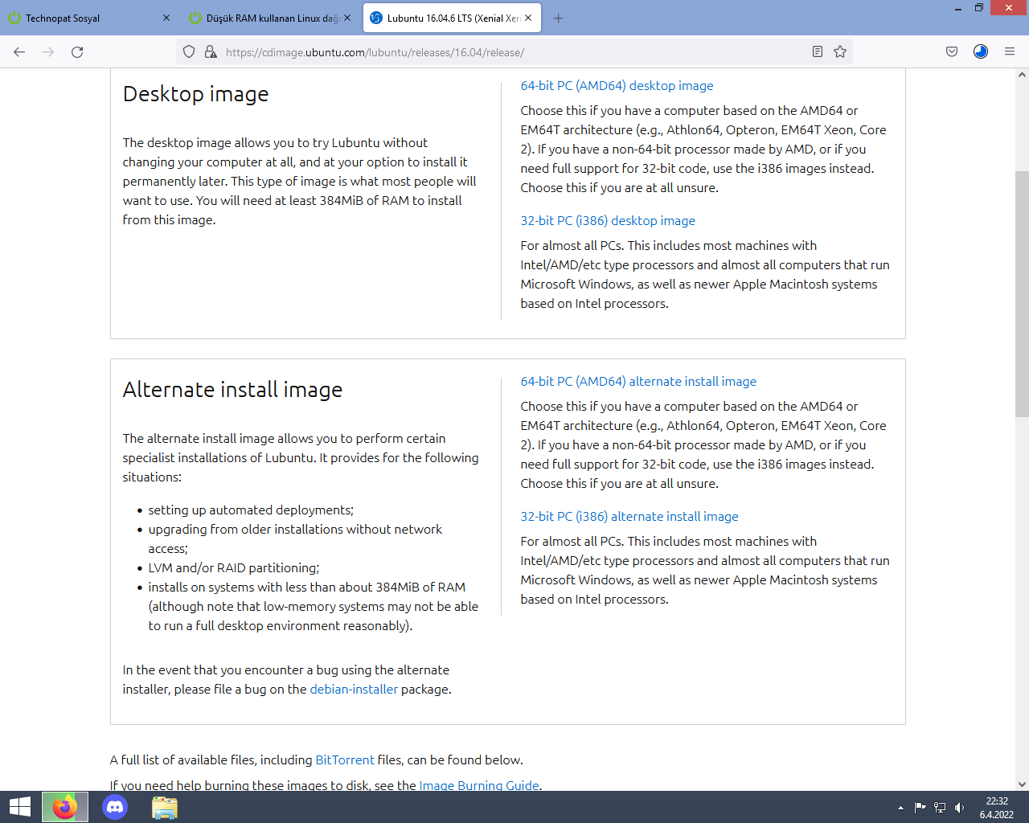Toggle reader view in address bar

(x=818, y=52)
